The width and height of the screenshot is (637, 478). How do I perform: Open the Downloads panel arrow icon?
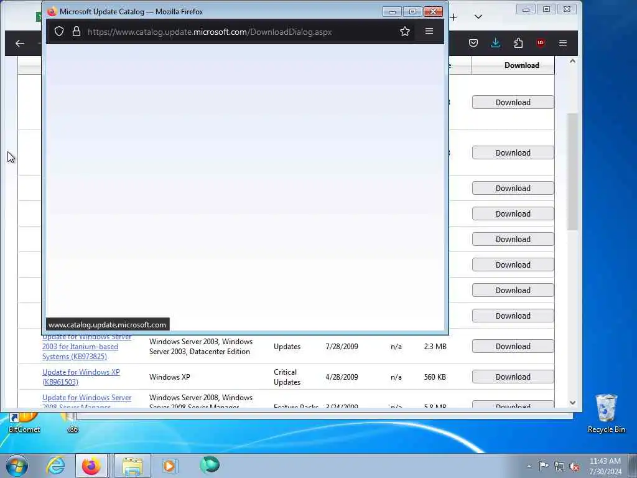click(496, 43)
